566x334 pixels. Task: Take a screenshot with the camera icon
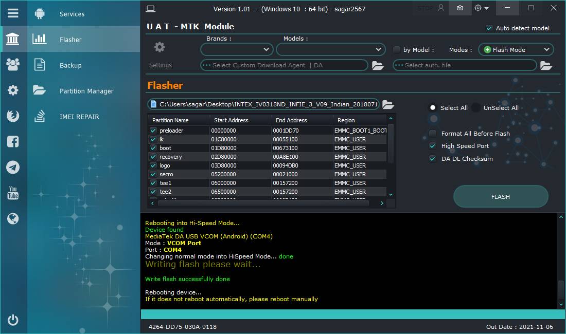(460, 8)
